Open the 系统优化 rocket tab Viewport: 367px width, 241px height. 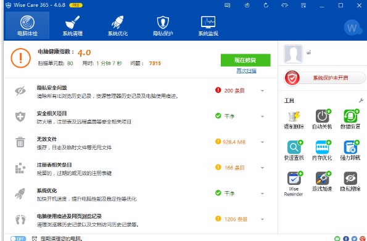click(x=118, y=25)
